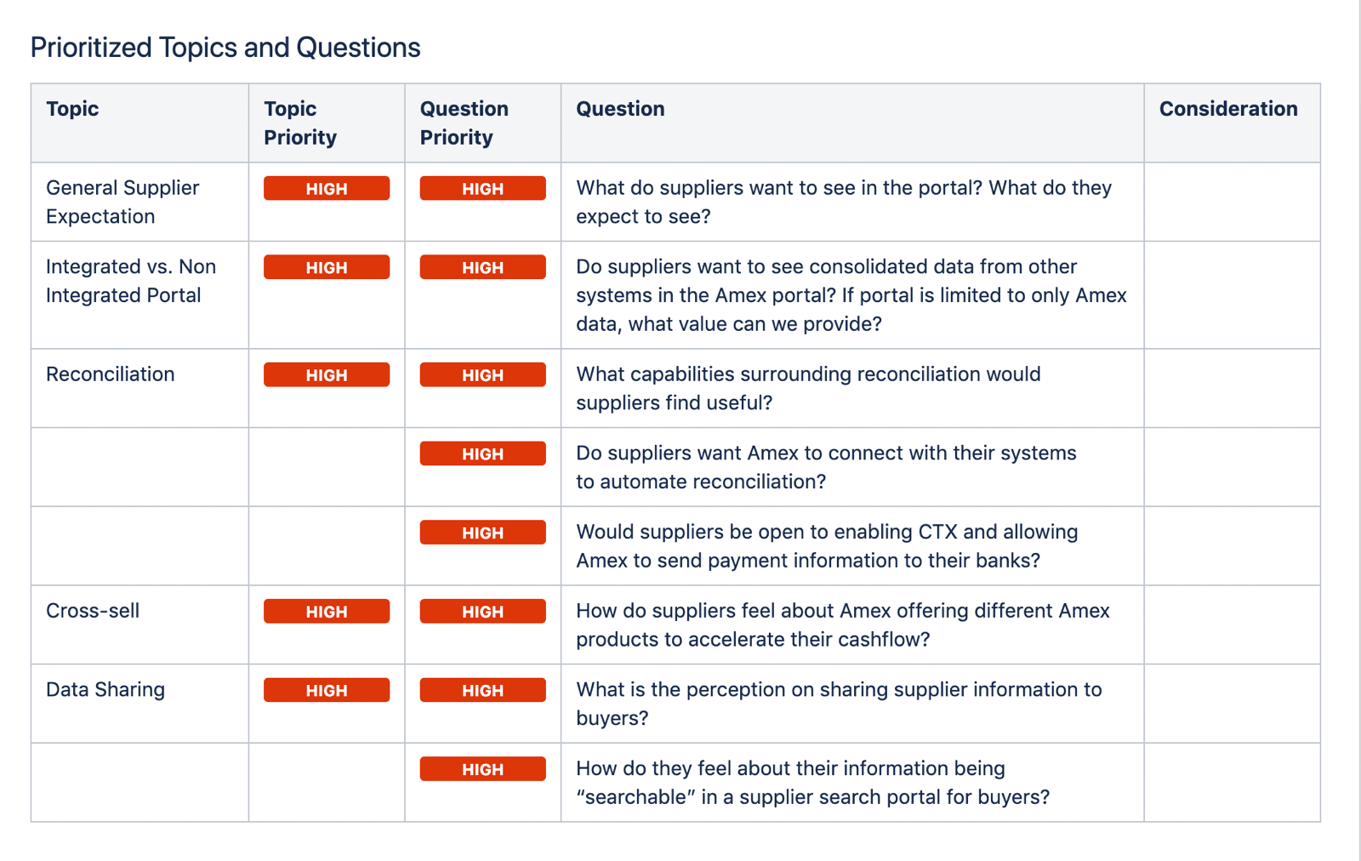This screenshot has height=861, width=1361.
Task: Select the Integrated vs. Non Integrated Portal cell
Action: [140, 295]
